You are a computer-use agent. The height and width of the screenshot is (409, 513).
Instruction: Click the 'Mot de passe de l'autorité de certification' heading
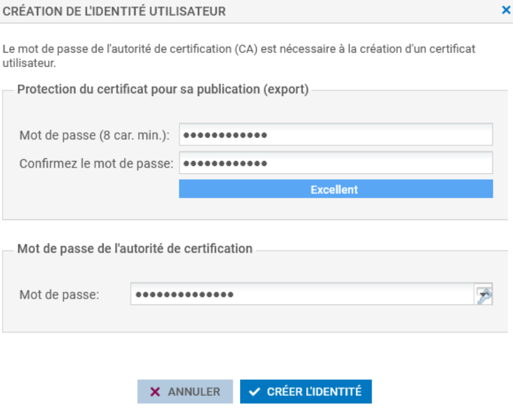tap(135, 248)
